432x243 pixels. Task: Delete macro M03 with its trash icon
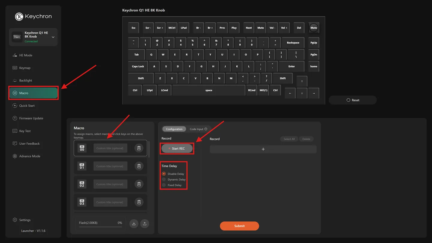coord(139,202)
